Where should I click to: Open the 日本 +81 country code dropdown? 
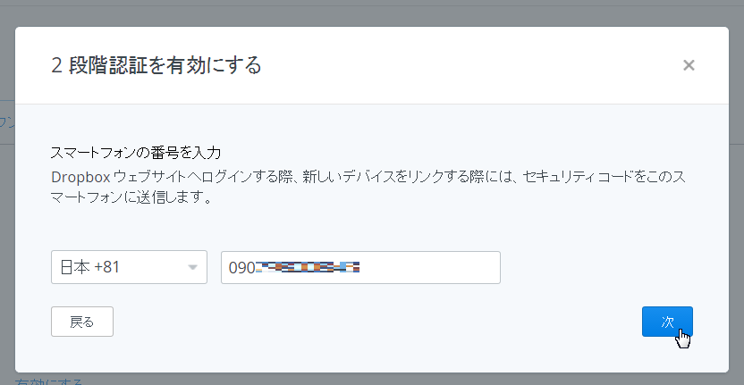(129, 267)
